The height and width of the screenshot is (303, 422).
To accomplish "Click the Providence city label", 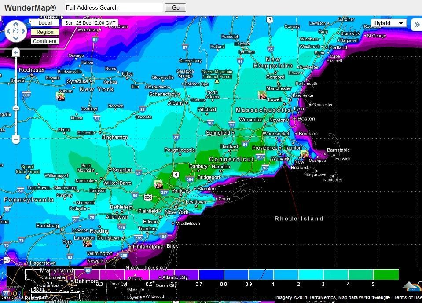I will (x=264, y=148).
